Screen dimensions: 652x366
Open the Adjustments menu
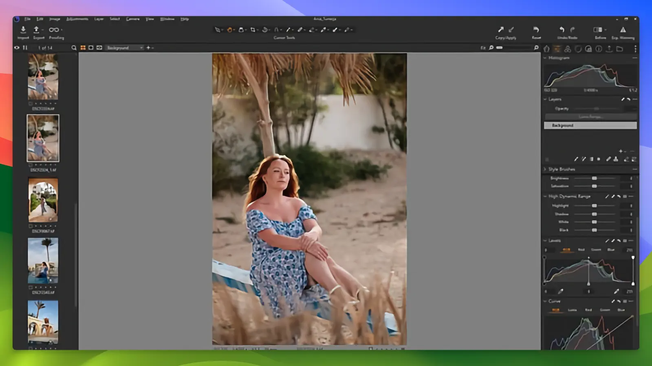point(77,19)
